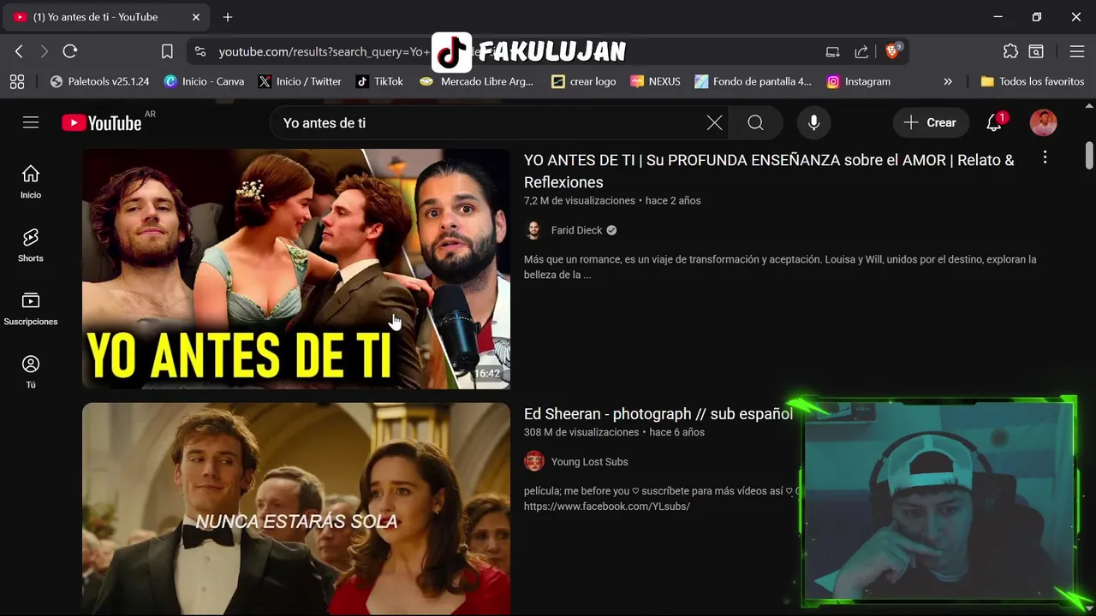Viewport: 1096px width, 616px height.
Task: Open the crear logo bookmark
Action: click(584, 81)
